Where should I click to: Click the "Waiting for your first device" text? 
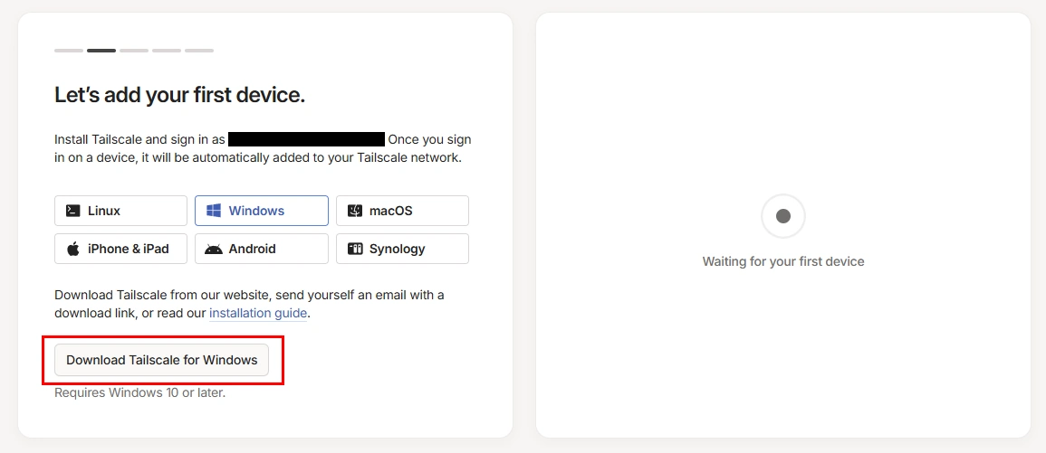pyautogui.click(x=783, y=262)
